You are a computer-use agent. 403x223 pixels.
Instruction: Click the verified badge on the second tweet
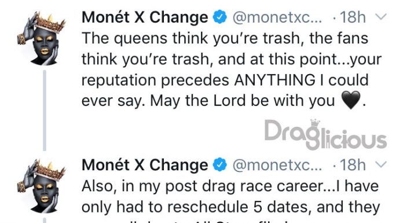(x=220, y=165)
